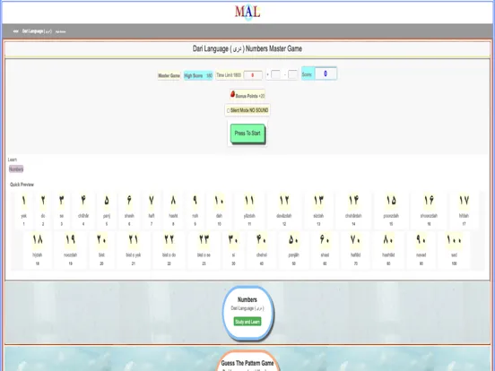
Task: Click the 'bist' number 20 card
Action: click(x=101, y=249)
